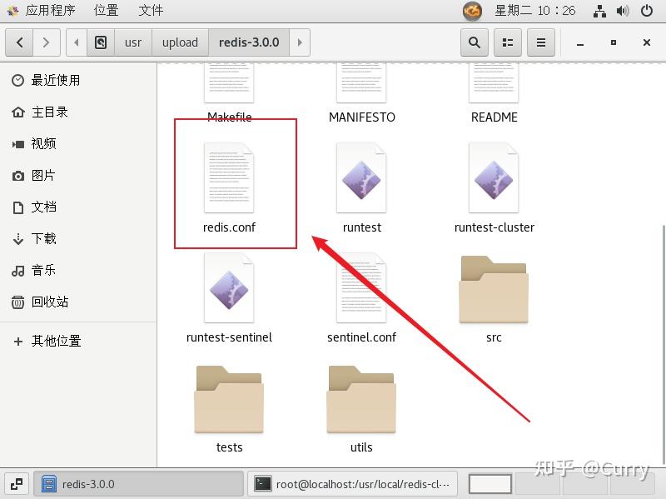Go to 主目录 home folder
The width and height of the screenshot is (666, 499).
[78, 112]
